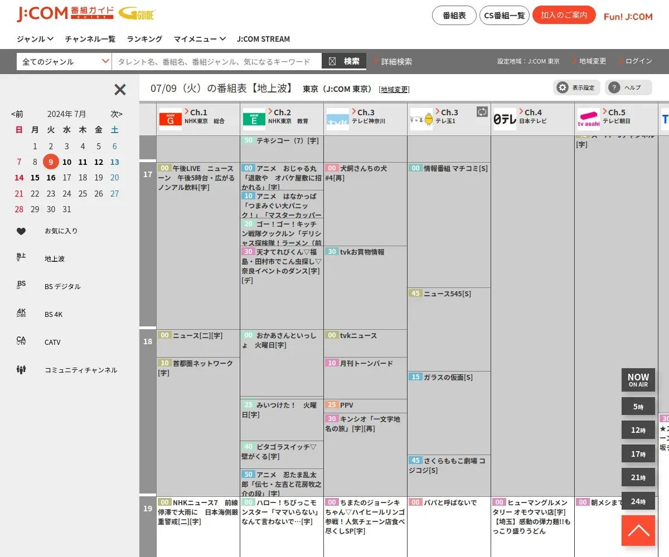Click the tvk channel logo
This screenshot has width=669, height=557.
338,119
